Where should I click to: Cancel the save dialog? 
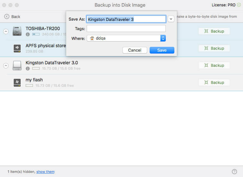135,50
